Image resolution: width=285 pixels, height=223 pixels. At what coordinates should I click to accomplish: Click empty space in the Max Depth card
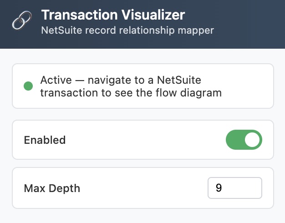click(143, 188)
